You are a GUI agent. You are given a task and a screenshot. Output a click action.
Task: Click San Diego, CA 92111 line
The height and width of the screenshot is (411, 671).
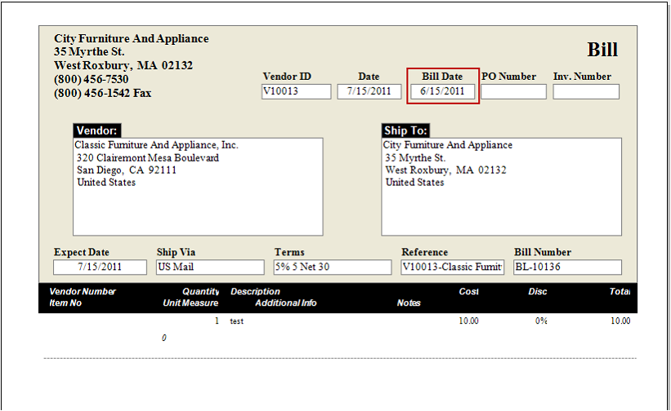click(x=127, y=170)
